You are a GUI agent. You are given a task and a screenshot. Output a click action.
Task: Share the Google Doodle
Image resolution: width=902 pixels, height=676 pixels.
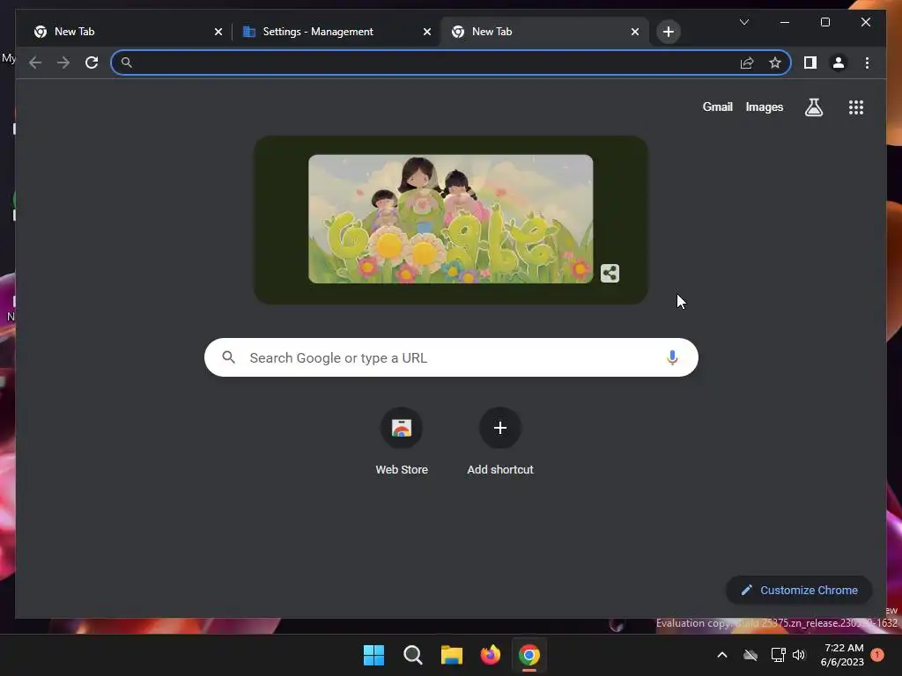click(x=610, y=273)
